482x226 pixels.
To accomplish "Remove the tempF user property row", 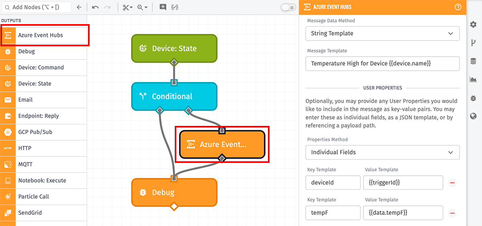I will pos(452,213).
